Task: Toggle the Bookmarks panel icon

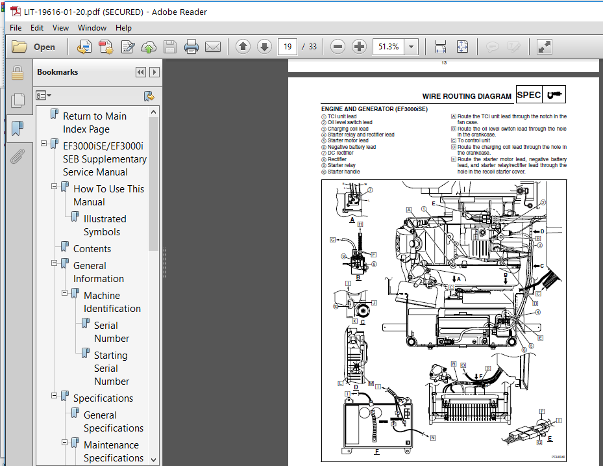Action: (18, 128)
